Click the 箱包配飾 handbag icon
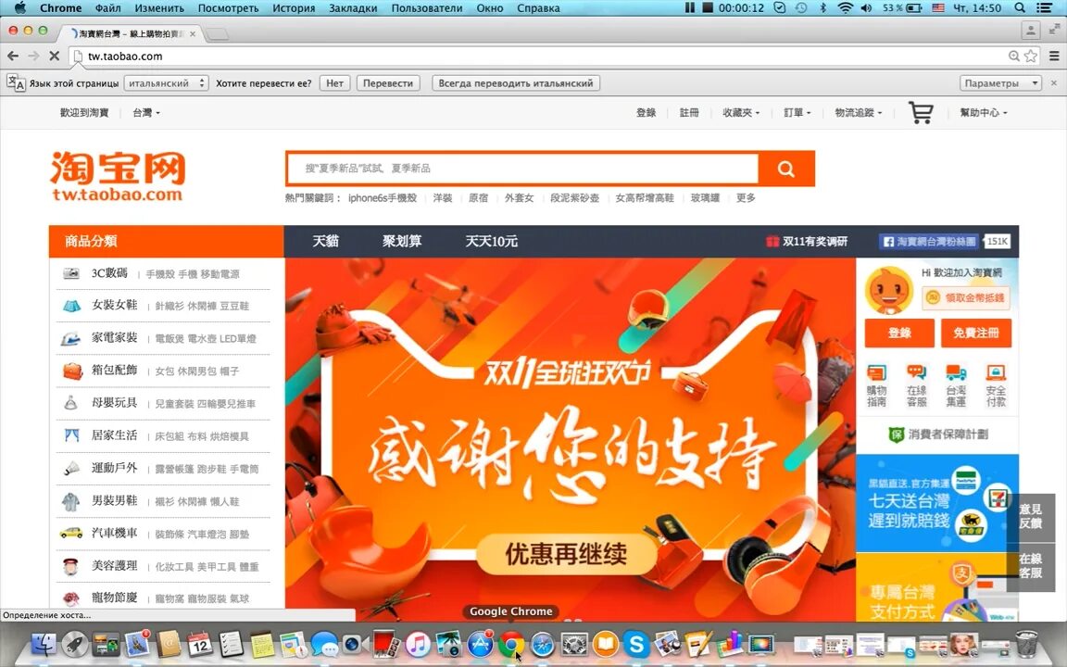 coord(72,371)
